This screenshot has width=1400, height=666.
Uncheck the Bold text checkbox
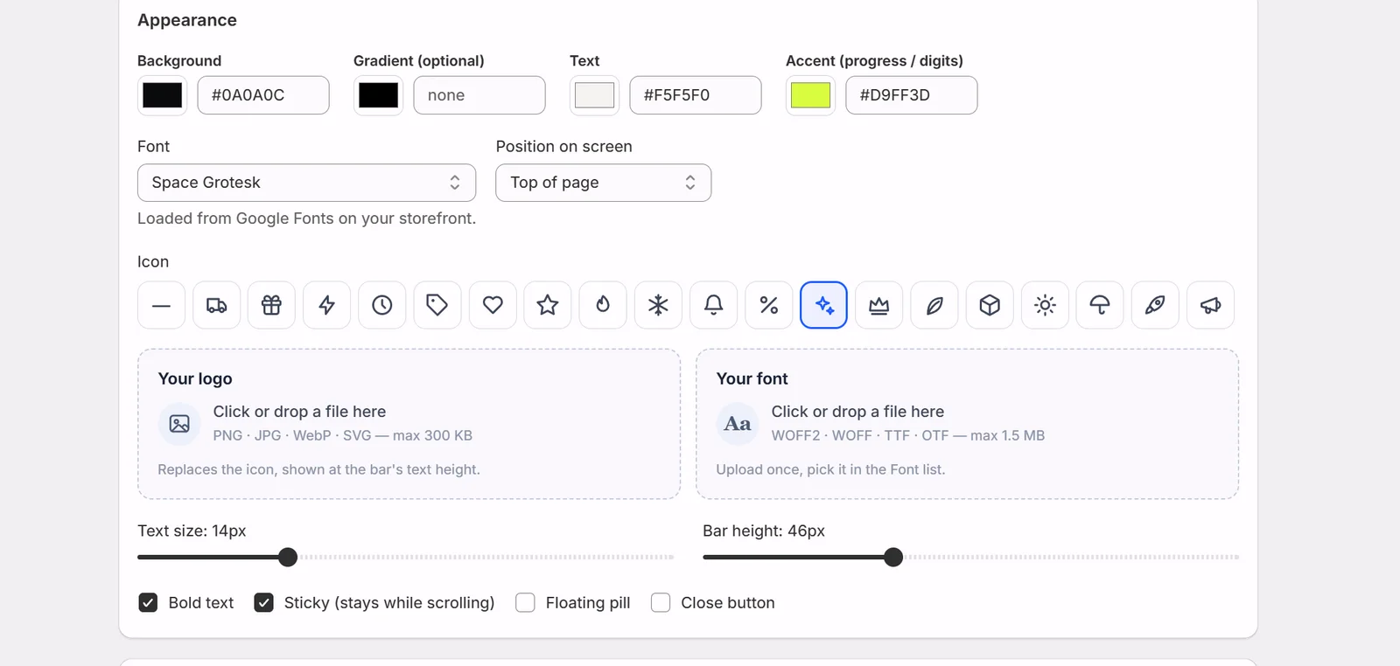click(148, 603)
